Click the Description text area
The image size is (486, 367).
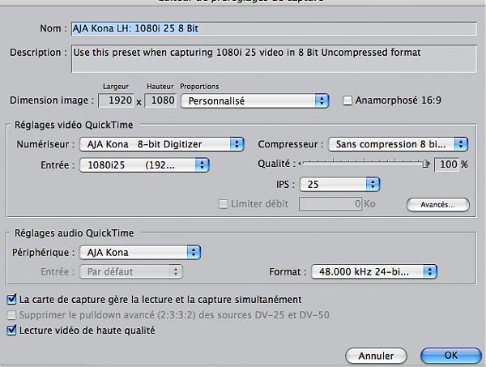pyautogui.click(x=274, y=58)
